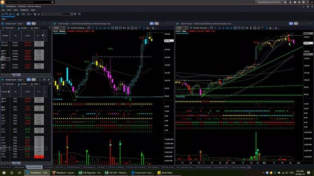Click the run command play arrow
Image resolution: width=314 pixels, height=176 pixels.
point(75,14)
